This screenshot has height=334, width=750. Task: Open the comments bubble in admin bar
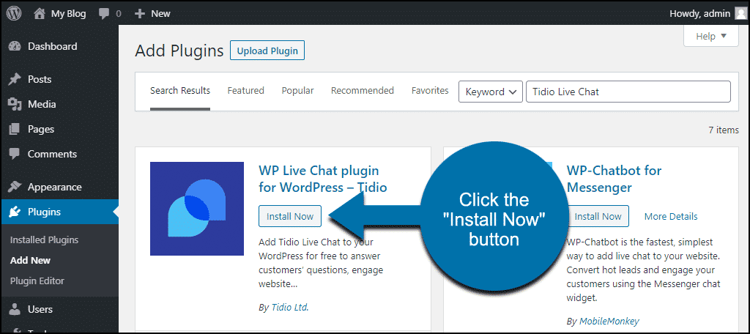click(104, 14)
